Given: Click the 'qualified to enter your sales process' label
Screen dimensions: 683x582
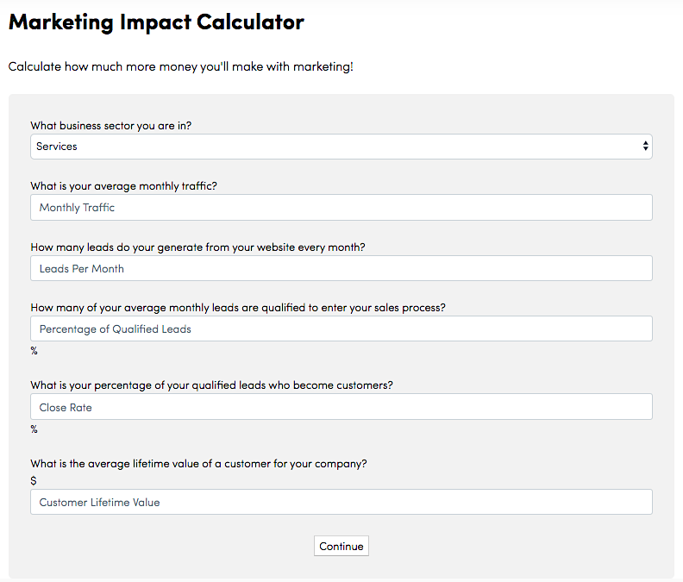Looking at the screenshot, I should [238, 308].
